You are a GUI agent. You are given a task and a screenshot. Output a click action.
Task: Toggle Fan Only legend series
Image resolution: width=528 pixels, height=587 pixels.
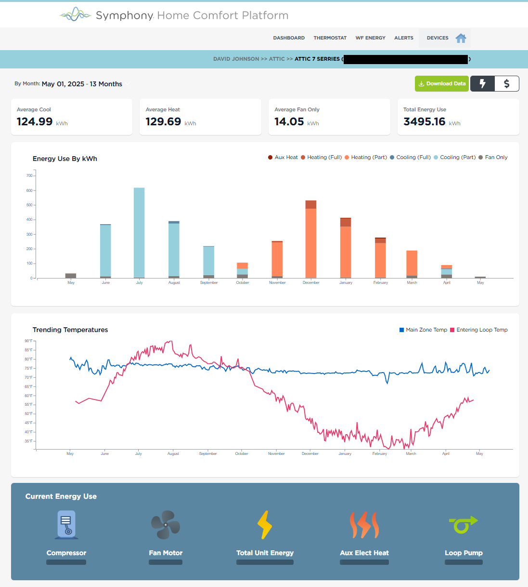[x=493, y=157]
